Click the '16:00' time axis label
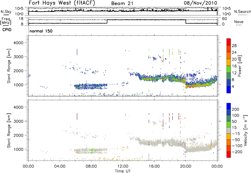Image resolution: width=251 pixels, height=173 pixels. pyautogui.click(x=154, y=166)
